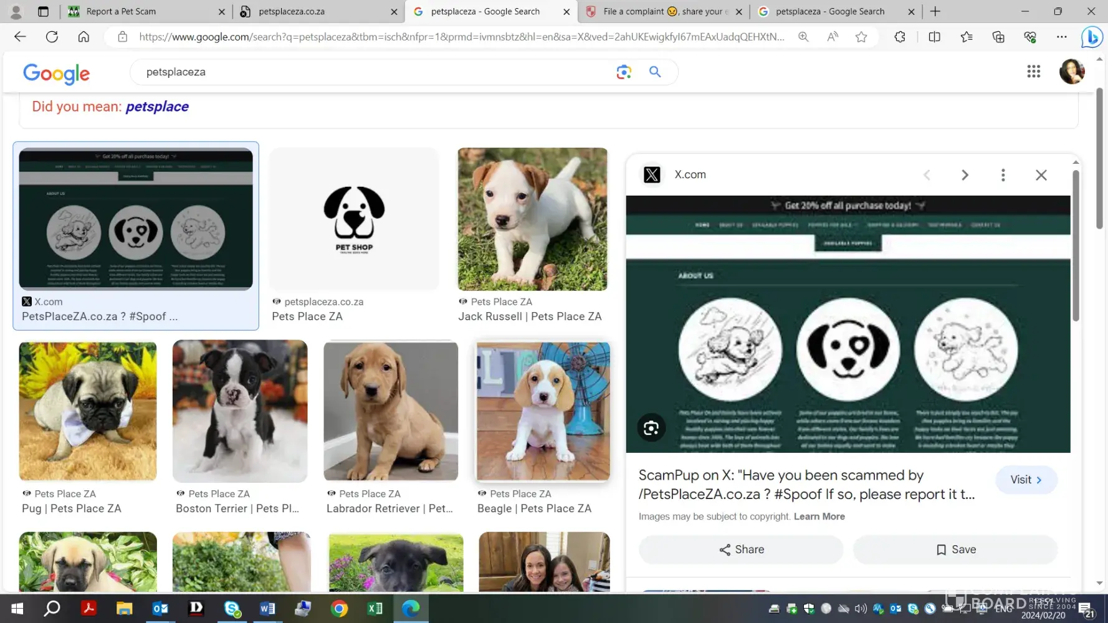Screen dimensions: 1108x623
Task: Click the Lens icon on preview image
Action: pyautogui.click(x=651, y=428)
